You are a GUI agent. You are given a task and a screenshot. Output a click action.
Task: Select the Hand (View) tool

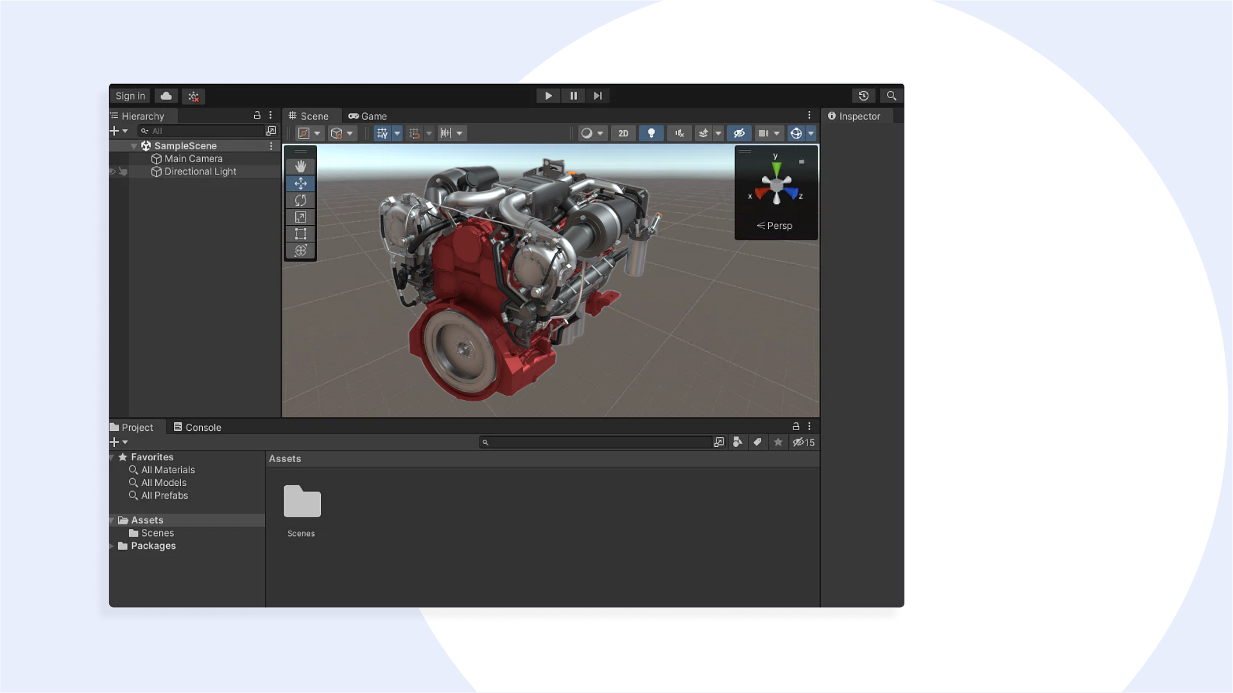(300, 167)
